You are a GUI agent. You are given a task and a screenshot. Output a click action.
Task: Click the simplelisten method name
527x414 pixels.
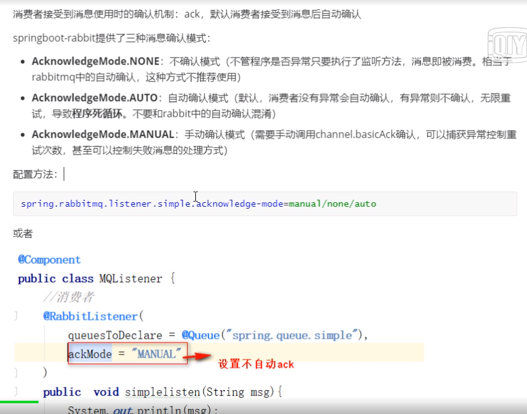162,392
